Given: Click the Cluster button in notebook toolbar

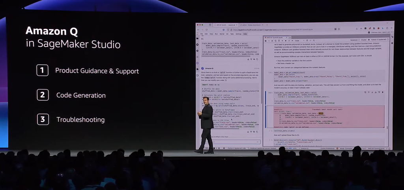Looking at the screenshot, I should 364,40.
